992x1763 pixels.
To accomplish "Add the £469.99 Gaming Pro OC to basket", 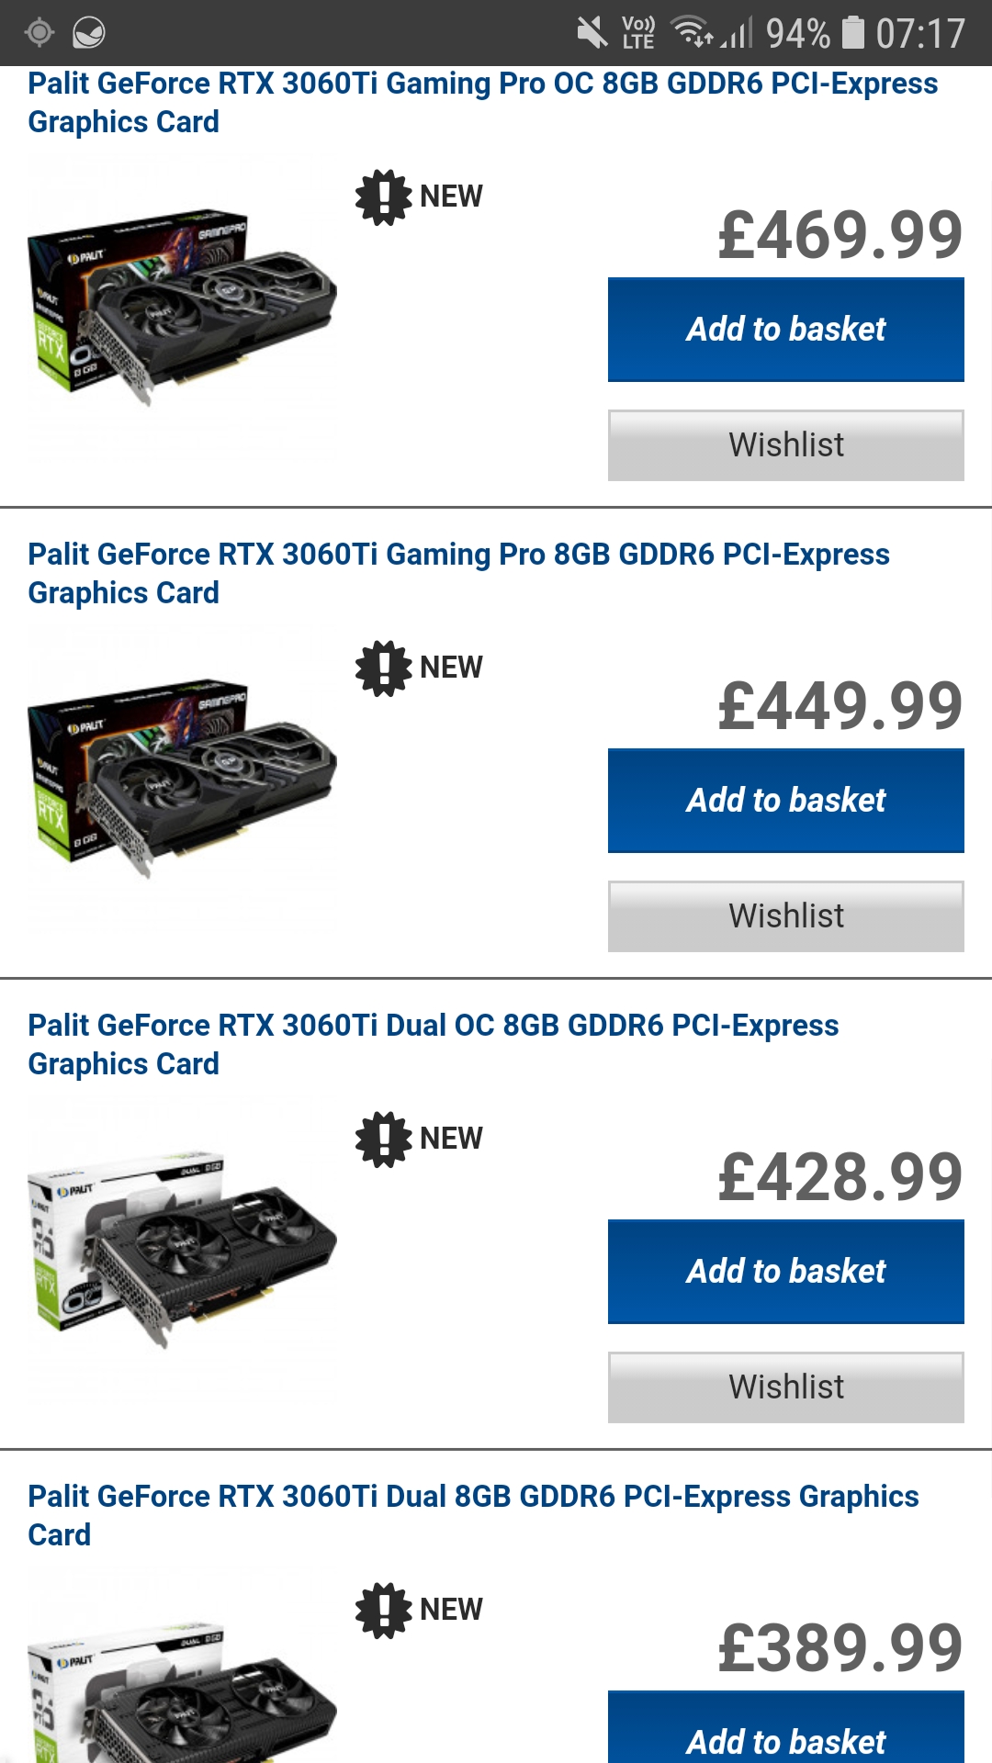I will (786, 330).
